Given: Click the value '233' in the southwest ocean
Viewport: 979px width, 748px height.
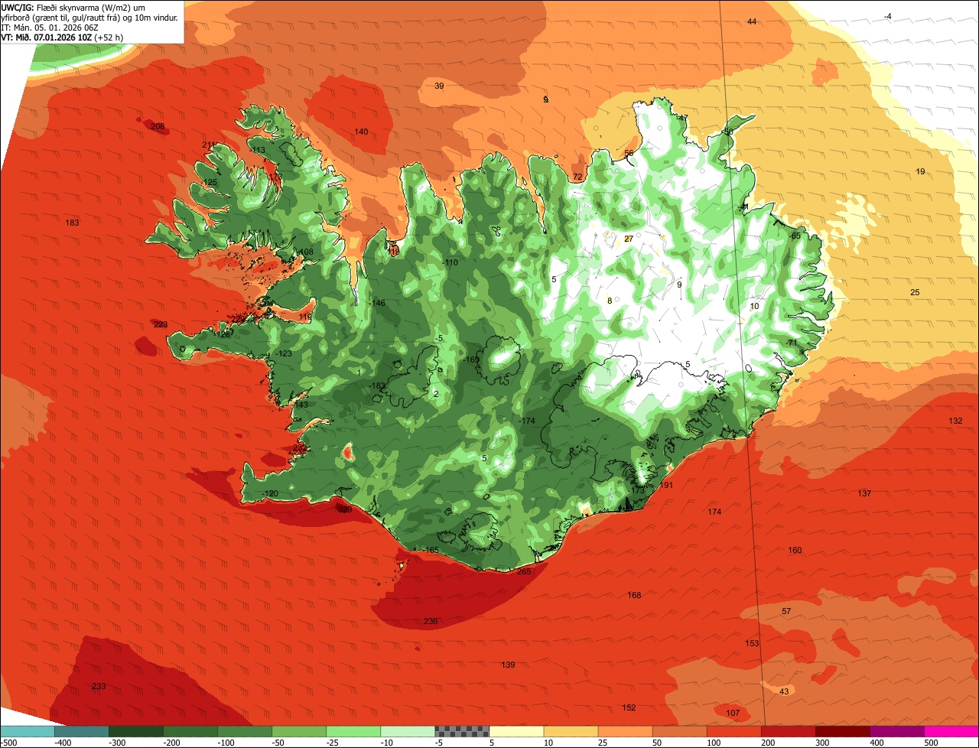Looking at the screenshot, I should [99, 686].
